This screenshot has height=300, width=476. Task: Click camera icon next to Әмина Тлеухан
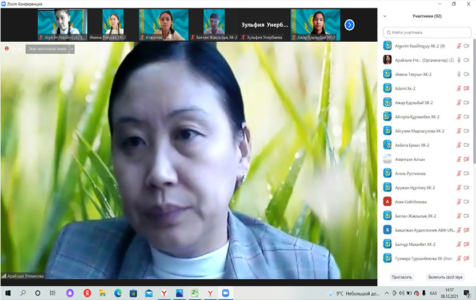pos(466,74)
